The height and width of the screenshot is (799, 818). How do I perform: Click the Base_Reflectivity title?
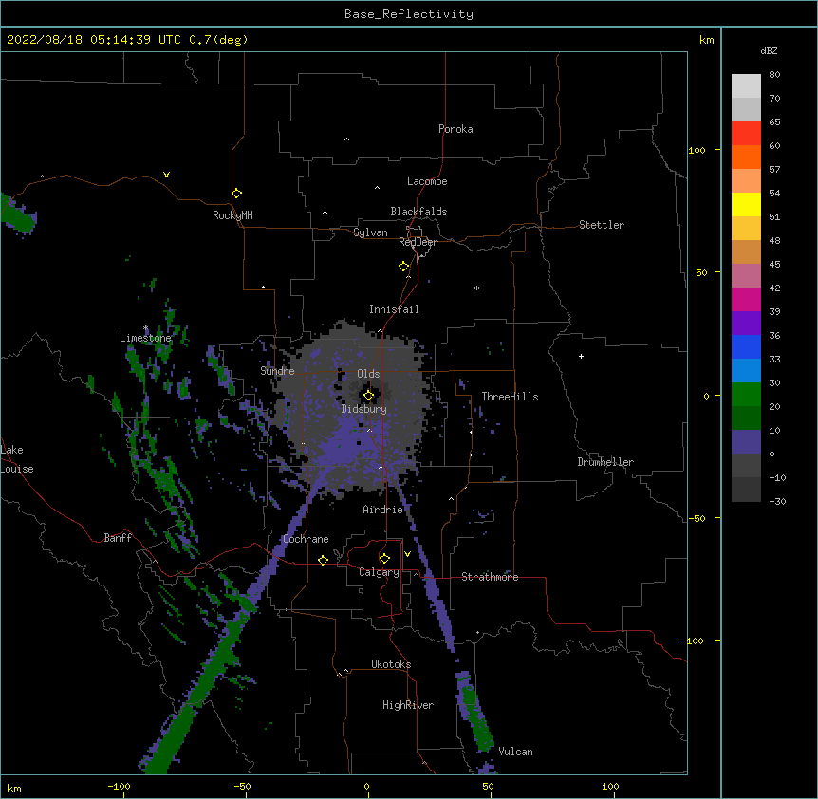pos(409,14)
